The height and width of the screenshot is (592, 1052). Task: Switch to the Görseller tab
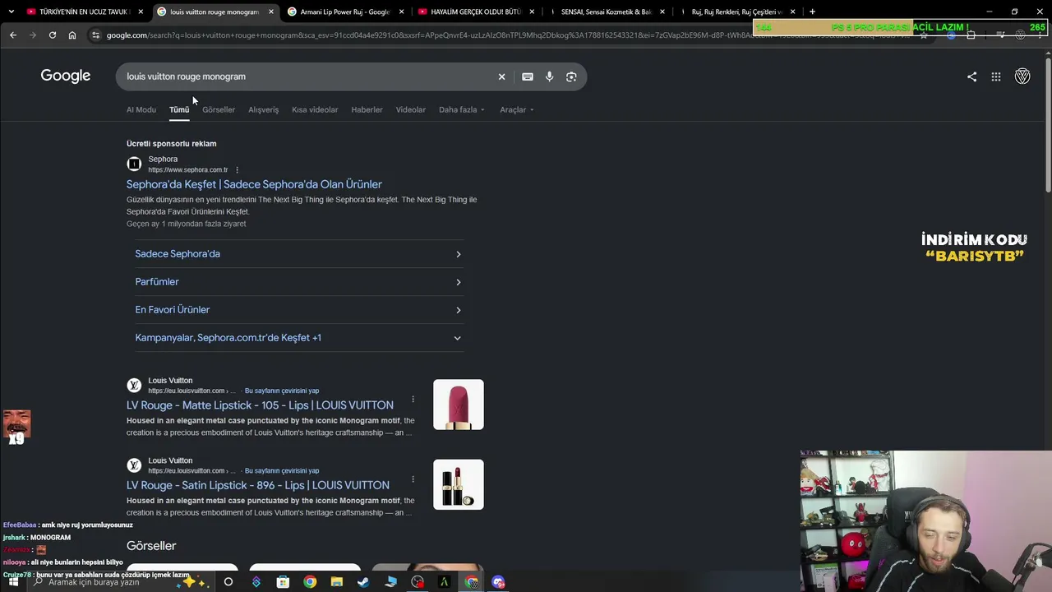pos(219,109)
